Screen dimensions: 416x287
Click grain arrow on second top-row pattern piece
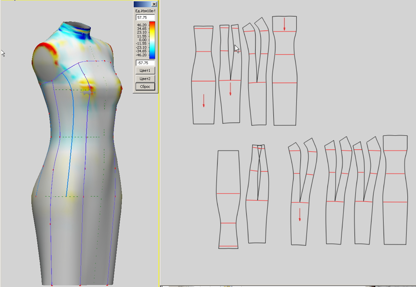pos(230,89)
